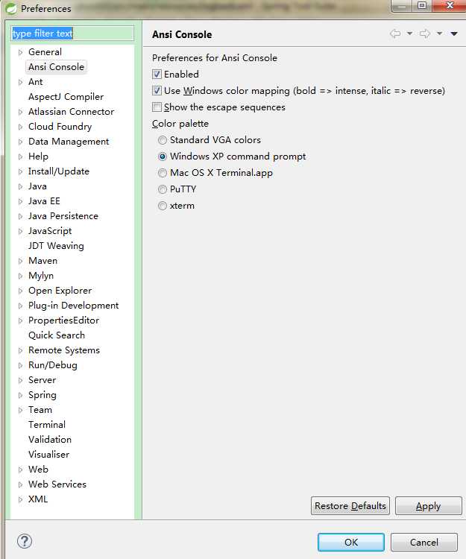The width and height of the screenshot is (466, 559).
Task: Click the Spring leaf icon in title bar
Action: pyautogui.click(x=10, y=8)
